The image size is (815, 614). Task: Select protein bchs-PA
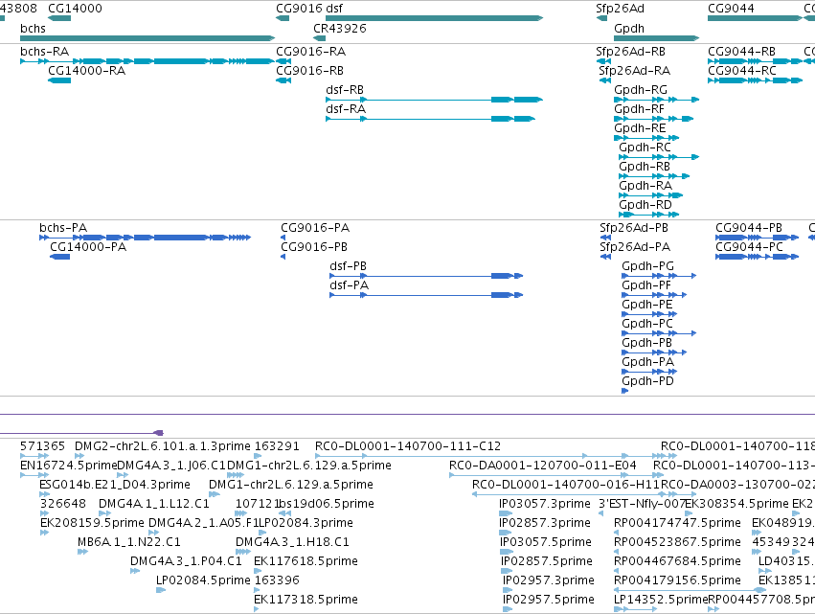coord(145,238)
